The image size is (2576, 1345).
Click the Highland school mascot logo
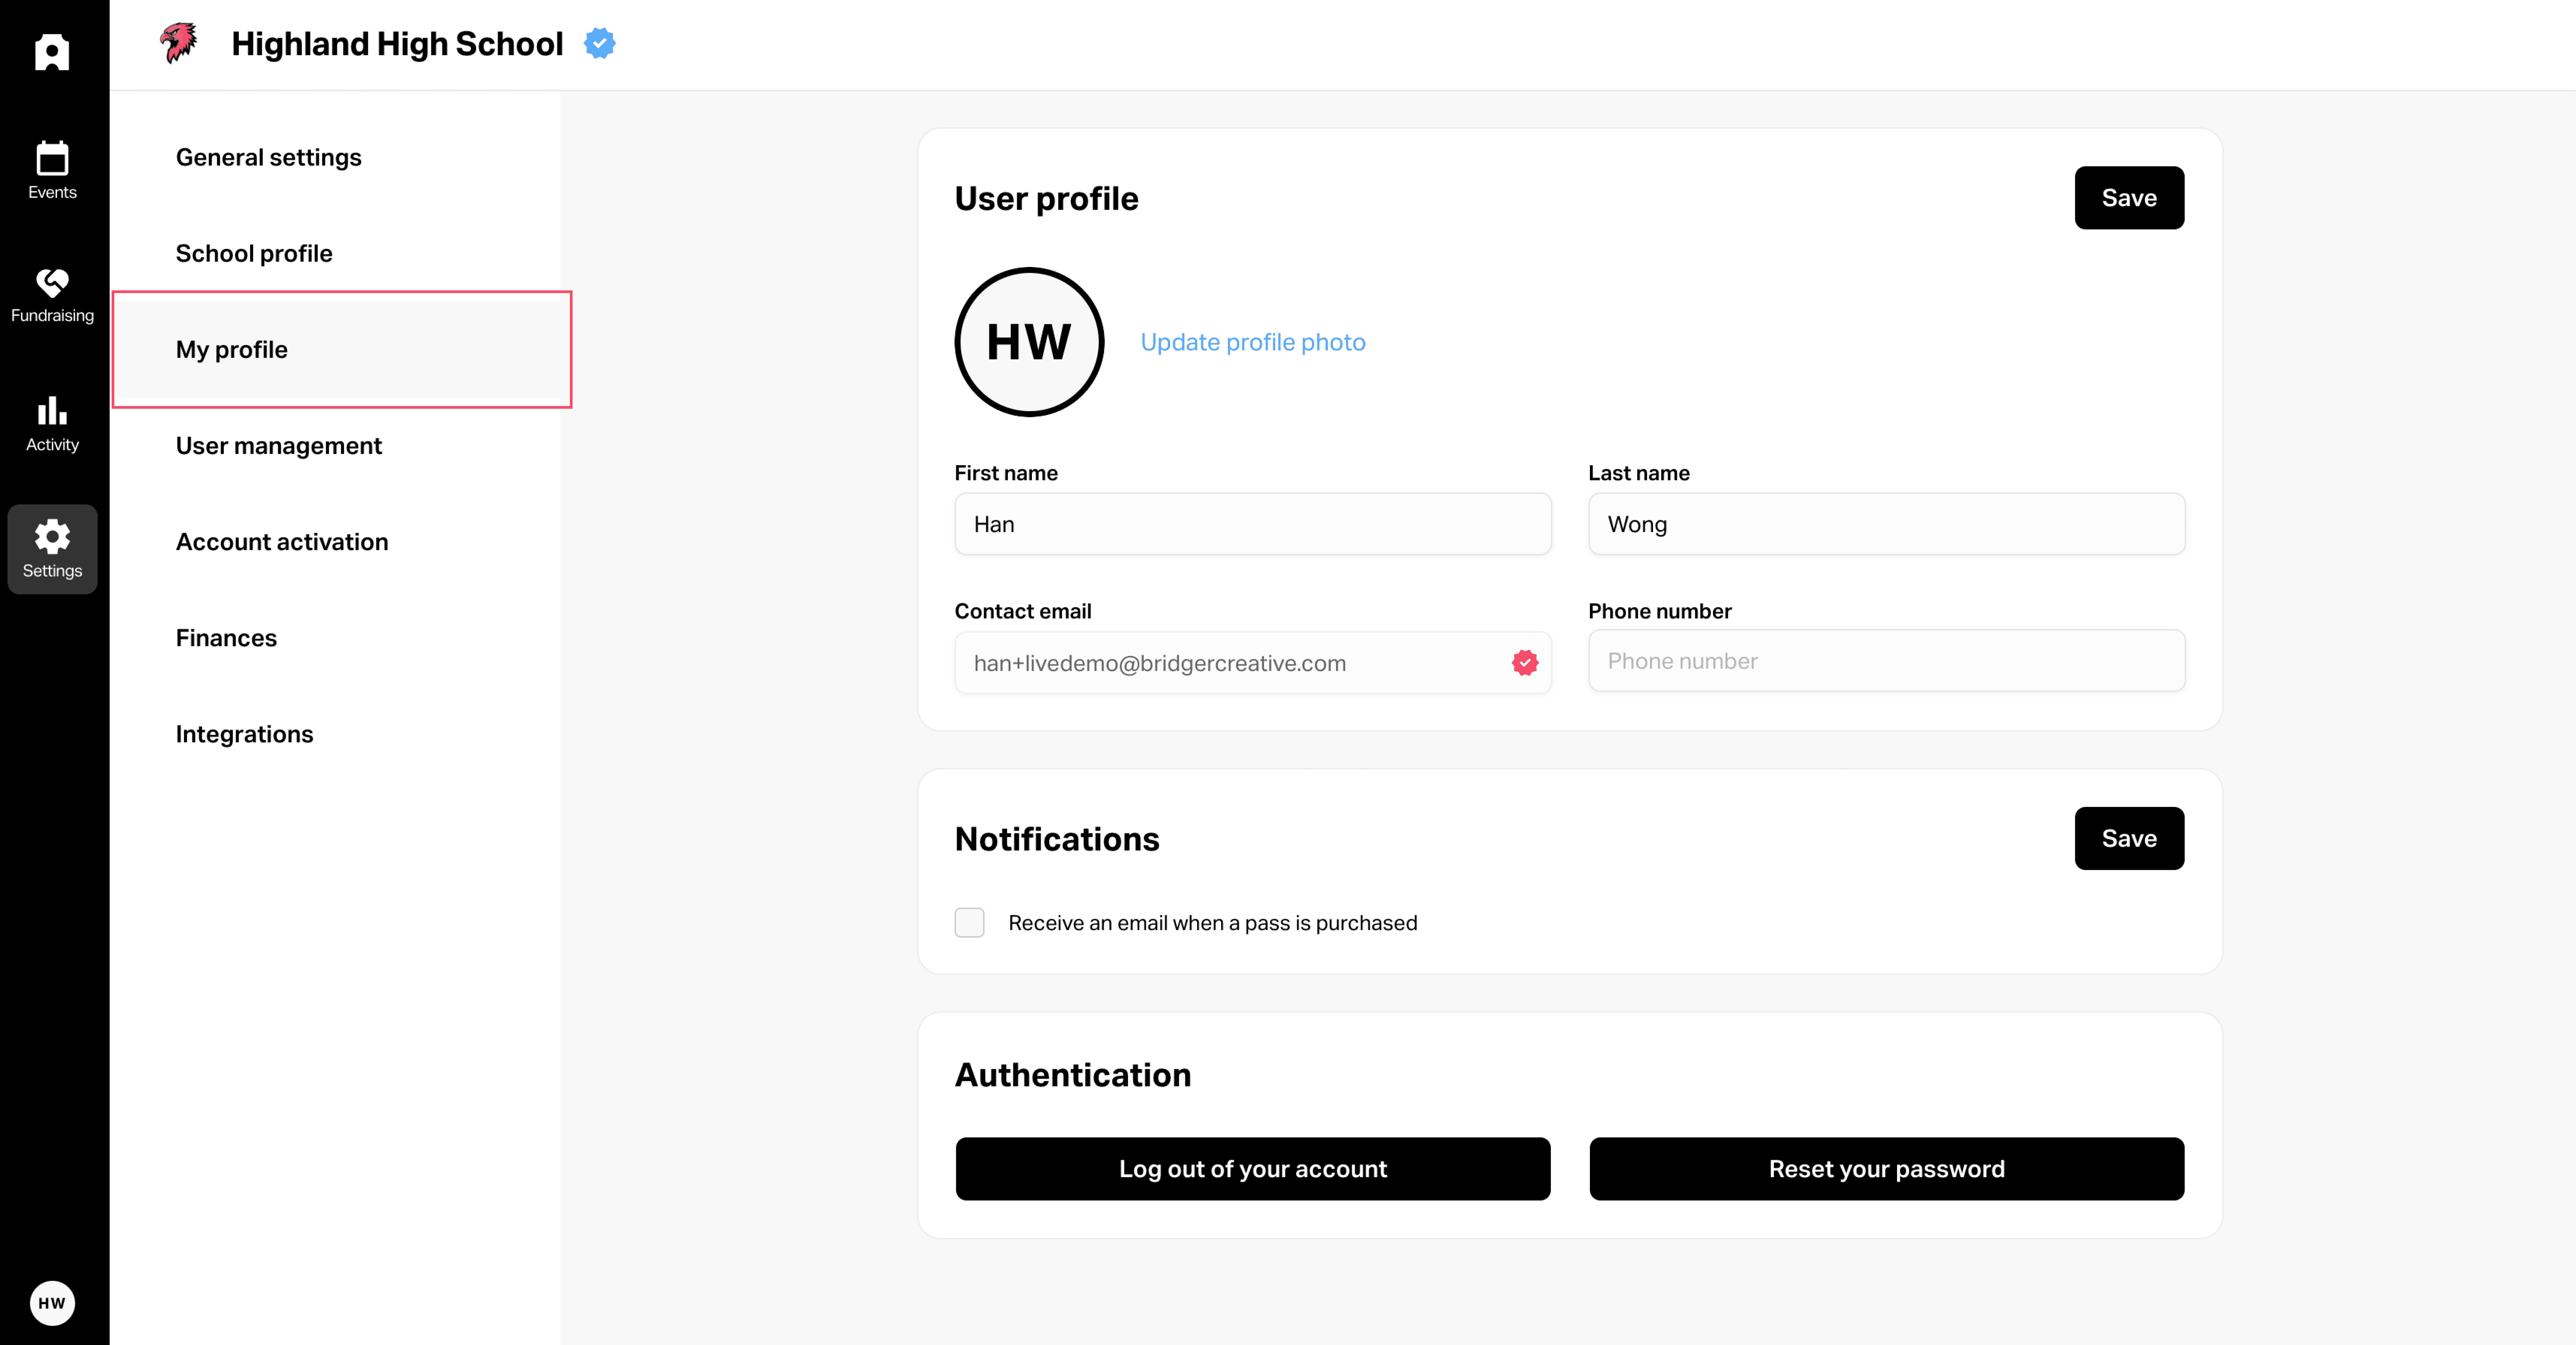[x=179, y=43]
